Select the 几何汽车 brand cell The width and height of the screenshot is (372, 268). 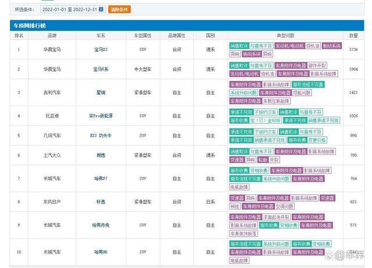point(52,135)
